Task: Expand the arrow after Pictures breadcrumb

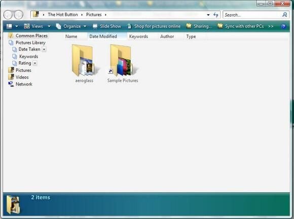Action: (105, 15)
